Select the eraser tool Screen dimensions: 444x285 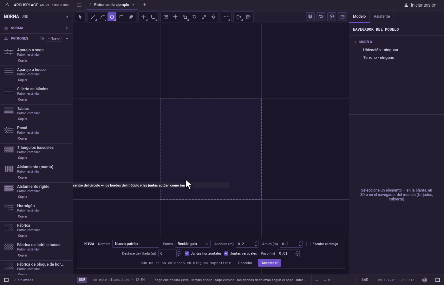tap(131, 17)
